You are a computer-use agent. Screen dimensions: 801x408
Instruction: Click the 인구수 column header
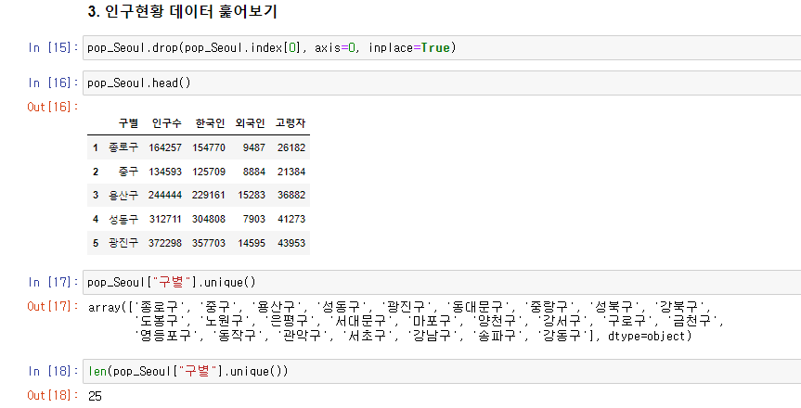tap(166, 123)
